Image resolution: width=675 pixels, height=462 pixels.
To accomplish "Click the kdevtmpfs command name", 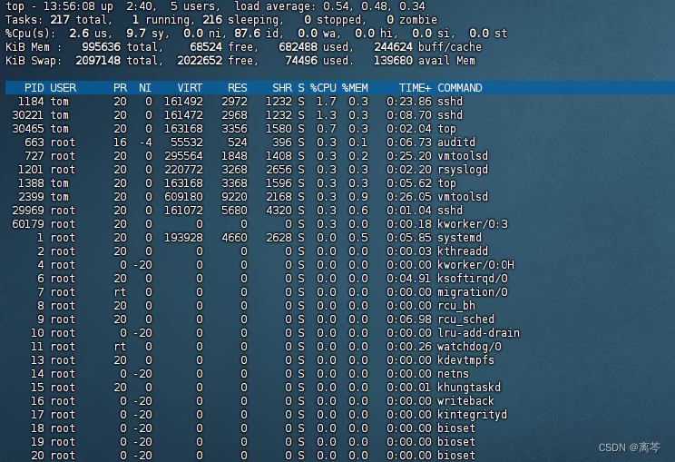I will click(x=466, y=360).
